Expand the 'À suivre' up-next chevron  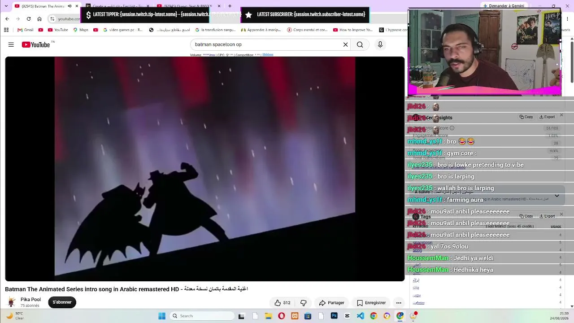coord(557,196)
